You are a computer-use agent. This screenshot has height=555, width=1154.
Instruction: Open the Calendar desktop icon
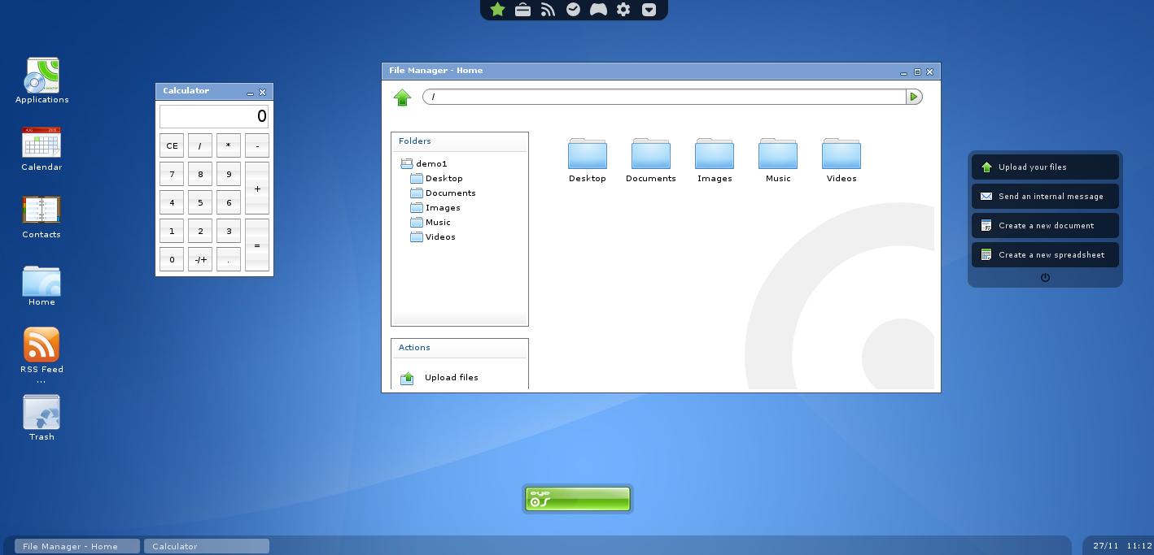pos(42,143)
